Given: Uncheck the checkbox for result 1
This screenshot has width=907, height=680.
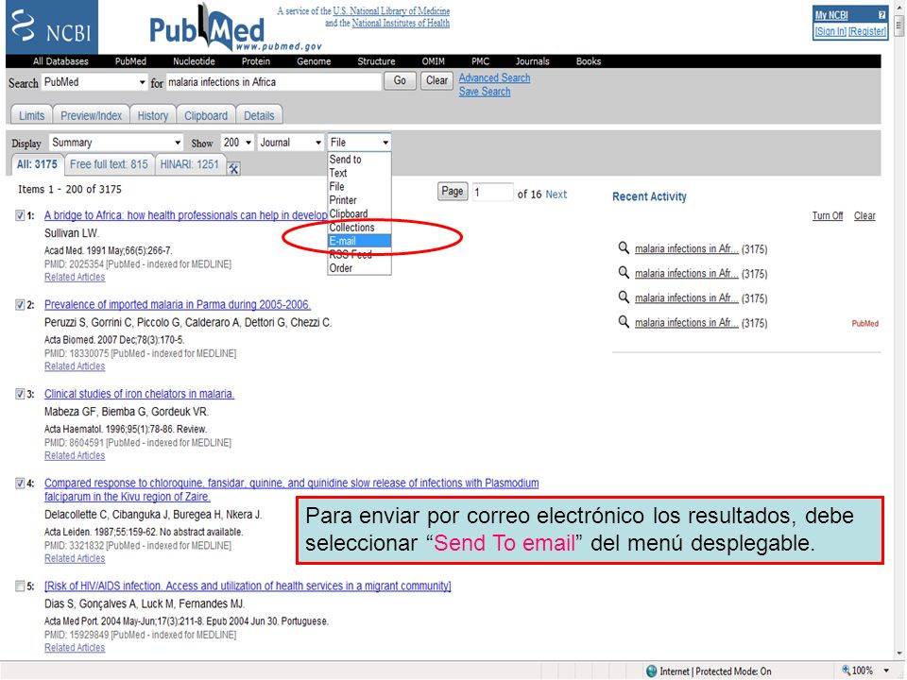Looking at the screenshot, I should pyautogui.click(x=20, y=215).
